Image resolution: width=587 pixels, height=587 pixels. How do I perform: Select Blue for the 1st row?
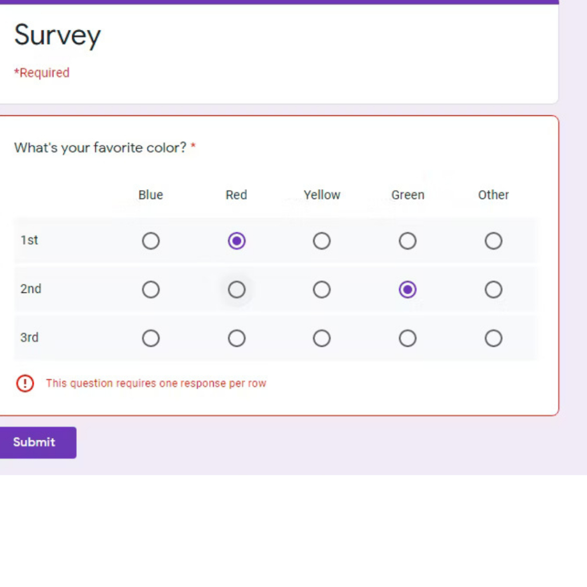[151, 241]
